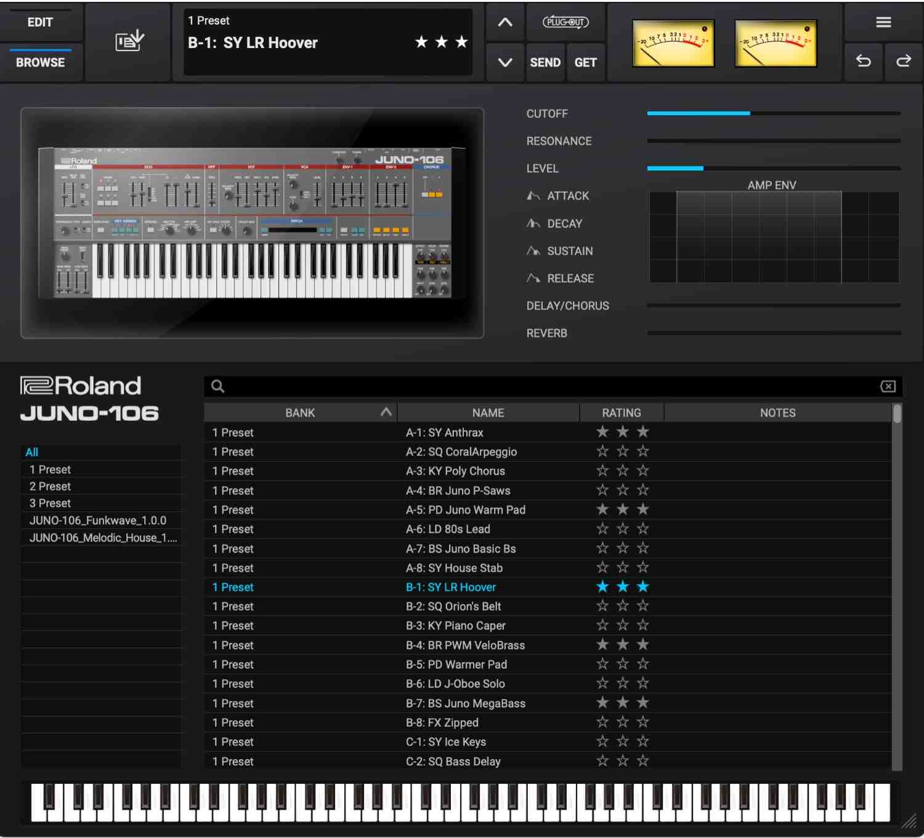Click the redo arrow icon

[x=903, y=61]
